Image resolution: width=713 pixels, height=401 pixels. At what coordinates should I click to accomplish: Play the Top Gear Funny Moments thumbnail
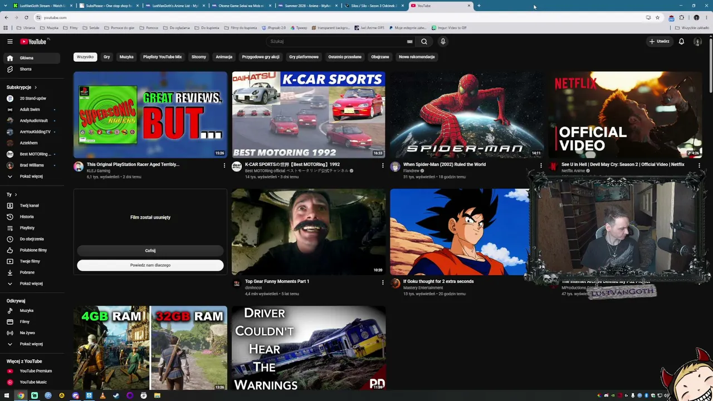pyautogui.click(x=309, y=232)
